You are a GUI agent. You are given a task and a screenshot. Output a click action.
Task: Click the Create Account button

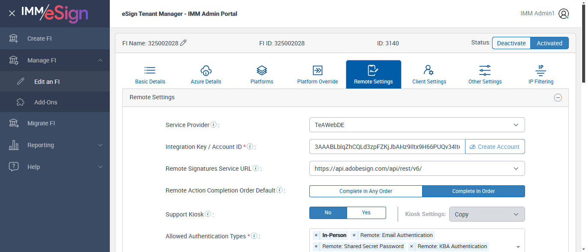[x=495, y=147]
